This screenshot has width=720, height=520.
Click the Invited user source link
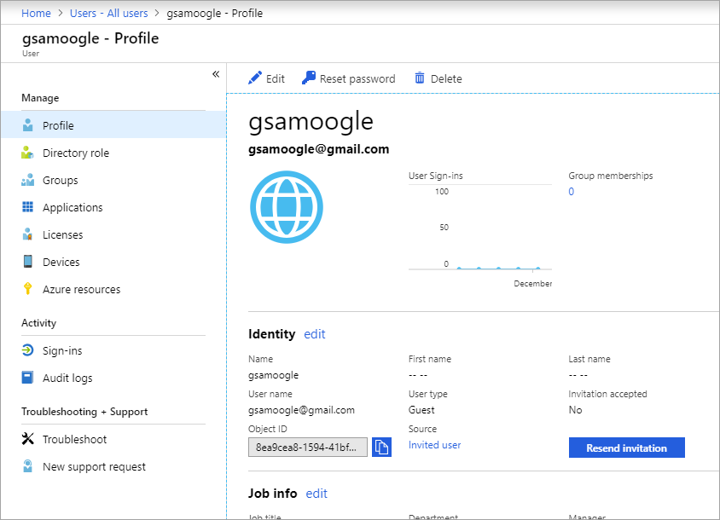point(434,445)
